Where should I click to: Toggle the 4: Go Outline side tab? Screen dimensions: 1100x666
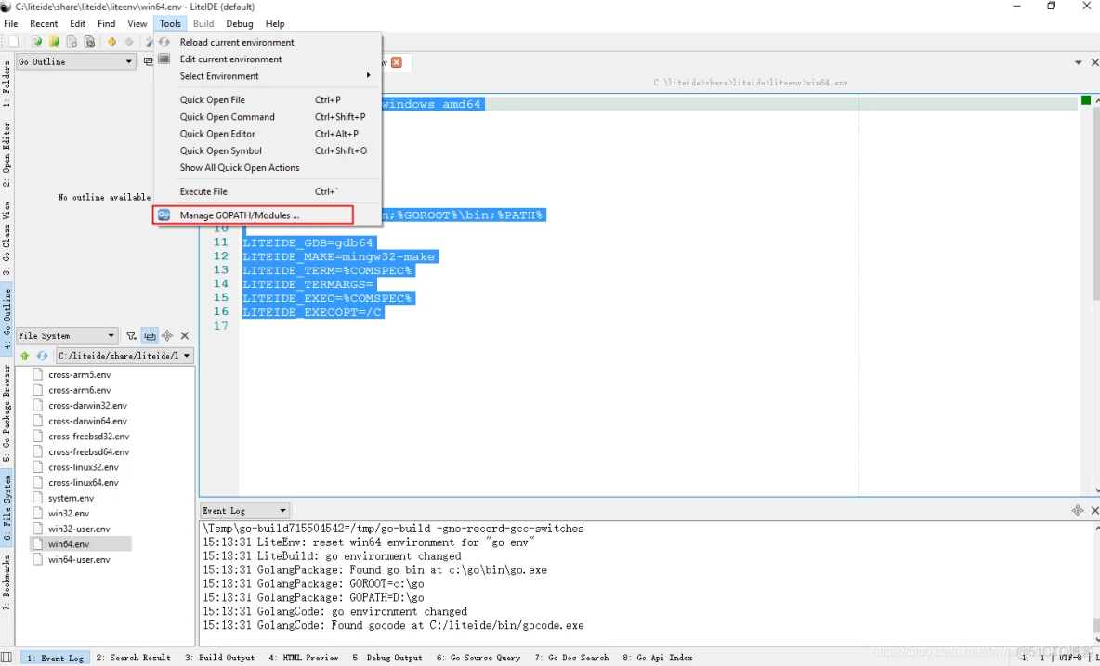click(7, 319)
